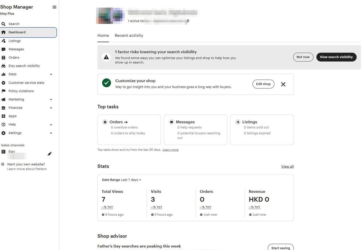
Task: Click the green checkmark on Customize your shop
Action: tap(106, 83)
